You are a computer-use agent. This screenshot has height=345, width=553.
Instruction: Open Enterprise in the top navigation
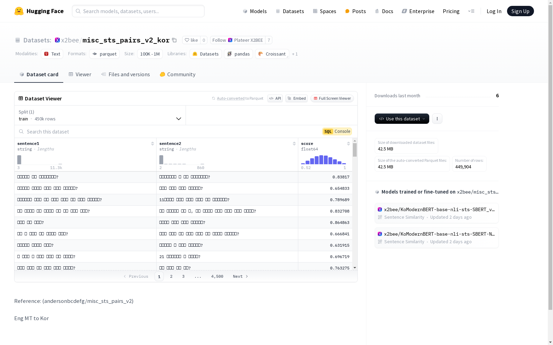point(418,11)
